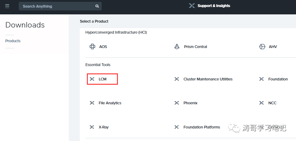The image size is (296, 141).
Task: Click the search magnifier icon
Action: (97, 6)
